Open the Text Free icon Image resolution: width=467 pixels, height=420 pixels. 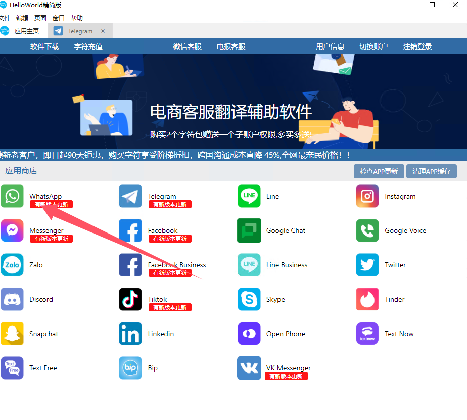(x=12, y=367)
